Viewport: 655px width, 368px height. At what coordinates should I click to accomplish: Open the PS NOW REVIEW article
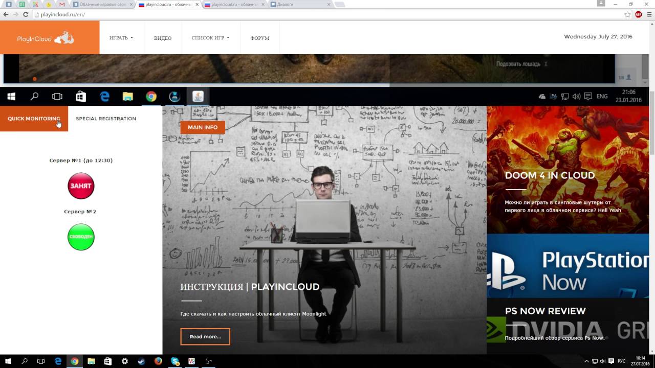545,311
